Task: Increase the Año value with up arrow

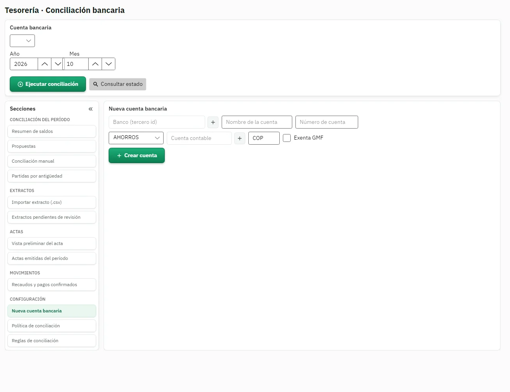Action: click(45, 64)
